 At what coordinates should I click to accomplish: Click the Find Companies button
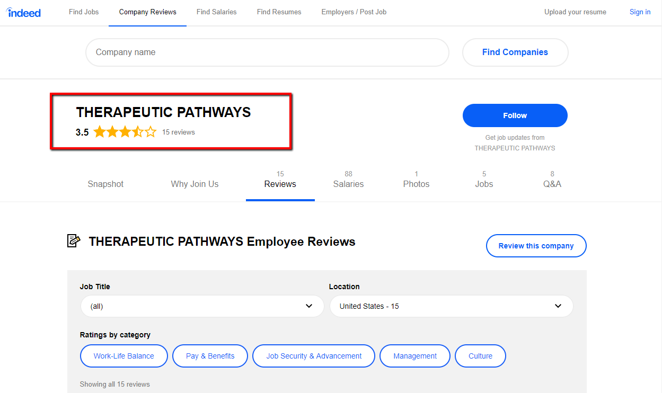click(x=515, y=52)
